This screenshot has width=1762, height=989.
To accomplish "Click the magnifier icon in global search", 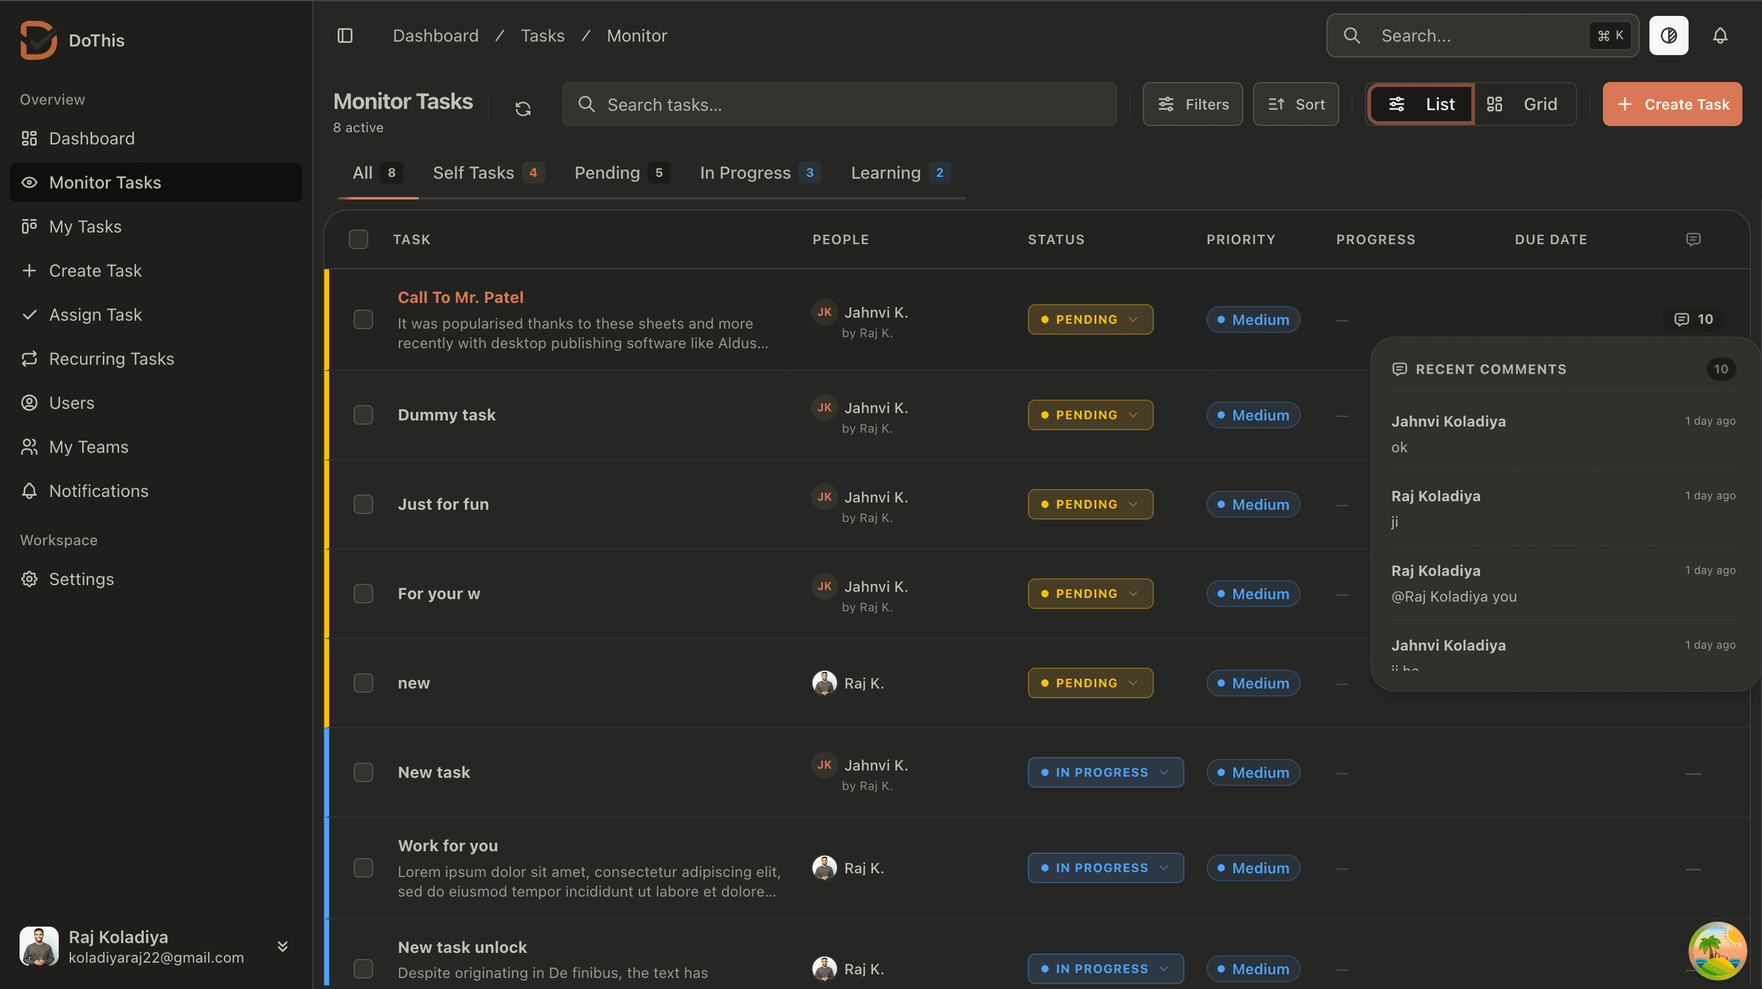I will [1351, 35].
